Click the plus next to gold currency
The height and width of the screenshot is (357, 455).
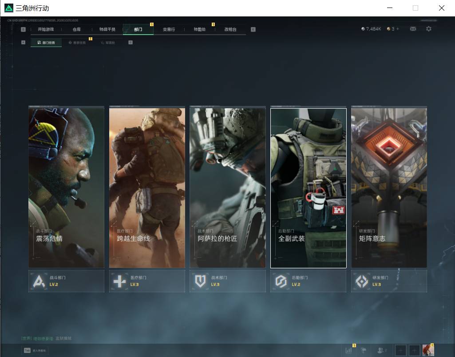398,29
